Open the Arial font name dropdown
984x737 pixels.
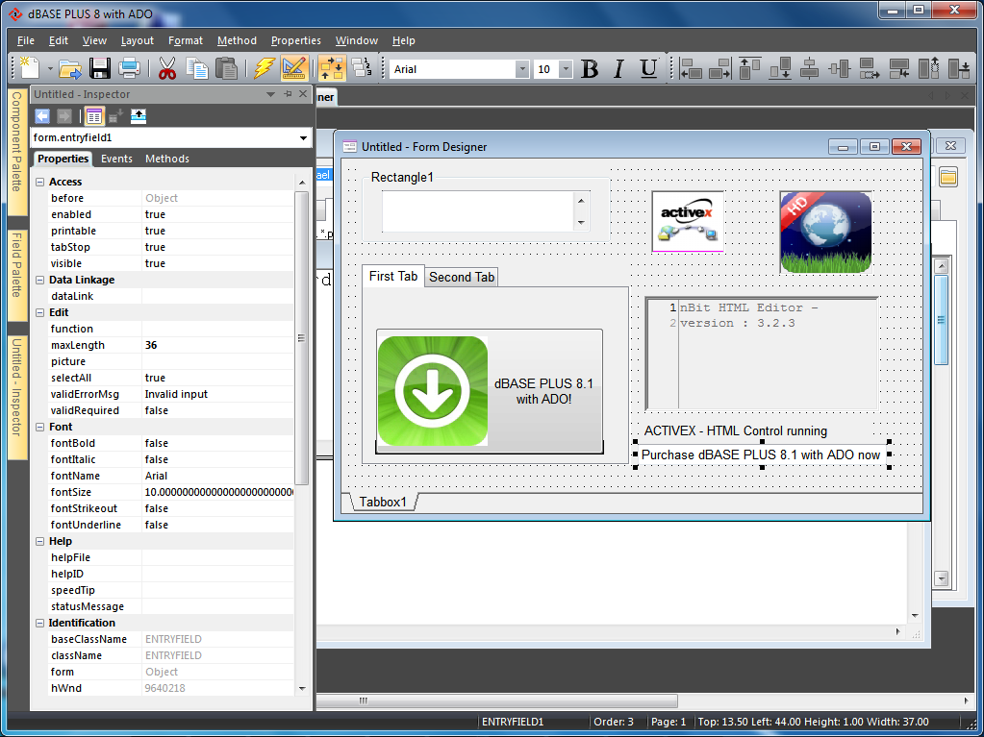click(522, 69)
